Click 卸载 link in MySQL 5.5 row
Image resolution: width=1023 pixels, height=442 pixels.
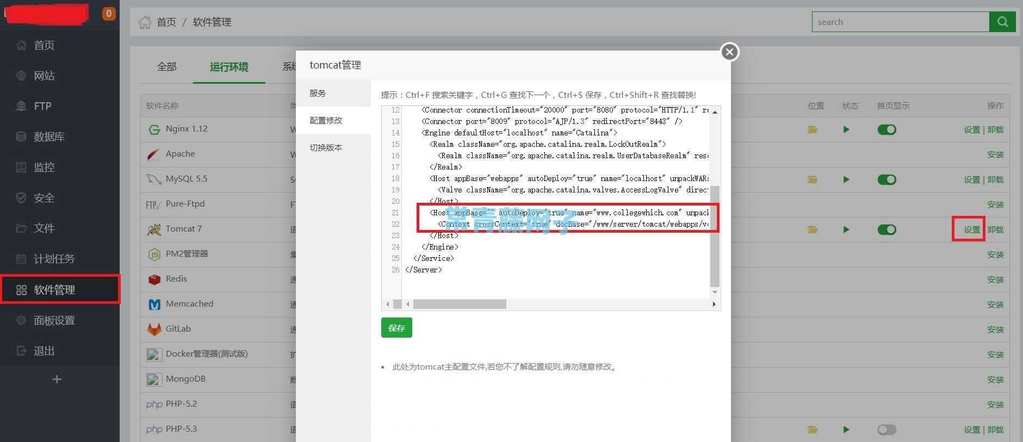pyautogui.click(x=995, y=179)
